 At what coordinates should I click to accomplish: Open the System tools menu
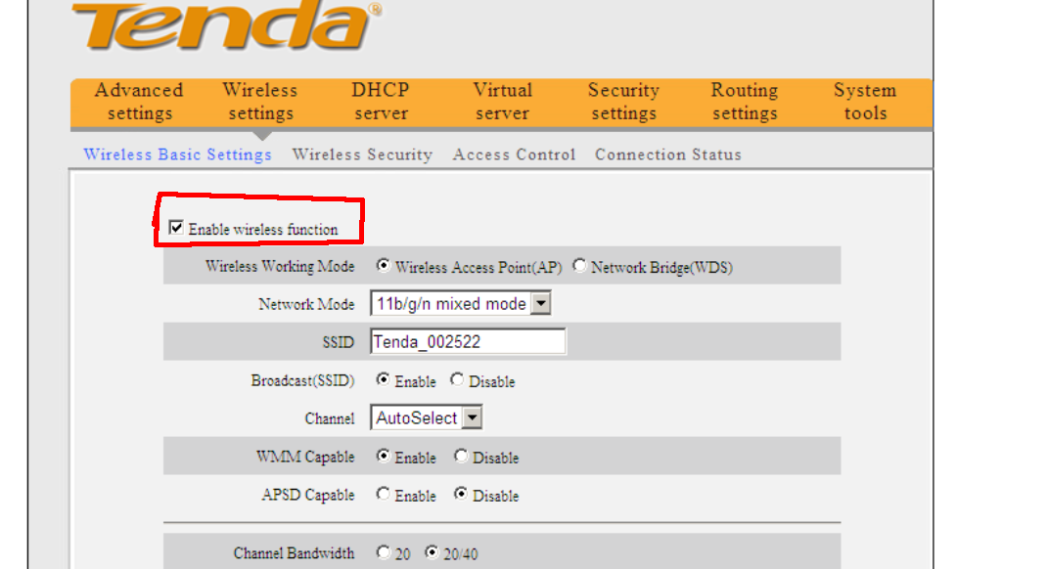(865, 102)
